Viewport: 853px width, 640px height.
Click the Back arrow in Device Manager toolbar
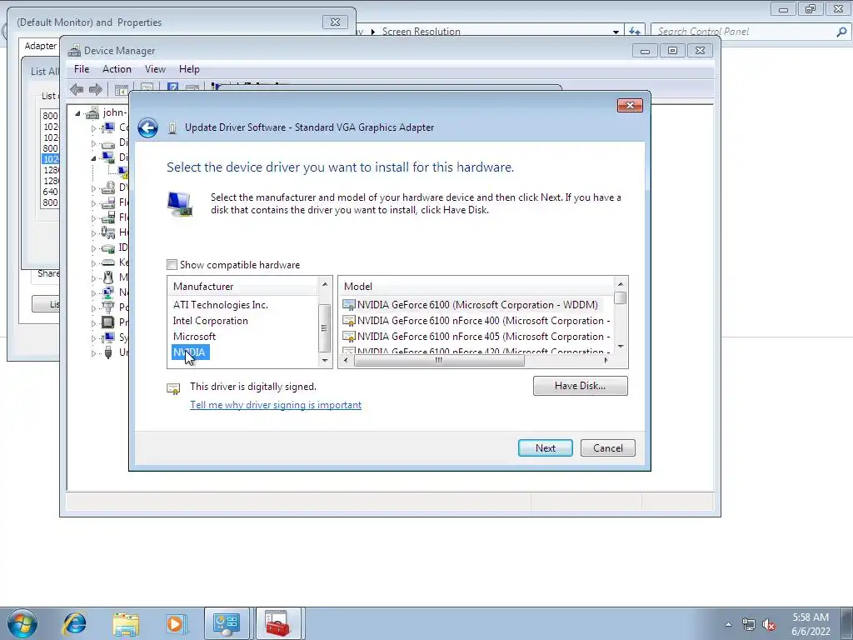pos(77,90)
